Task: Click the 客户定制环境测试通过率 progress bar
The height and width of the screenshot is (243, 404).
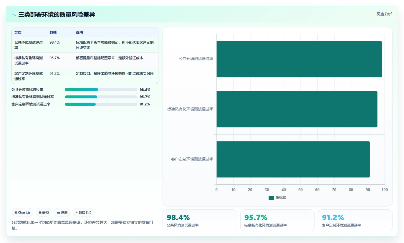Action: [x=101, y=104]
